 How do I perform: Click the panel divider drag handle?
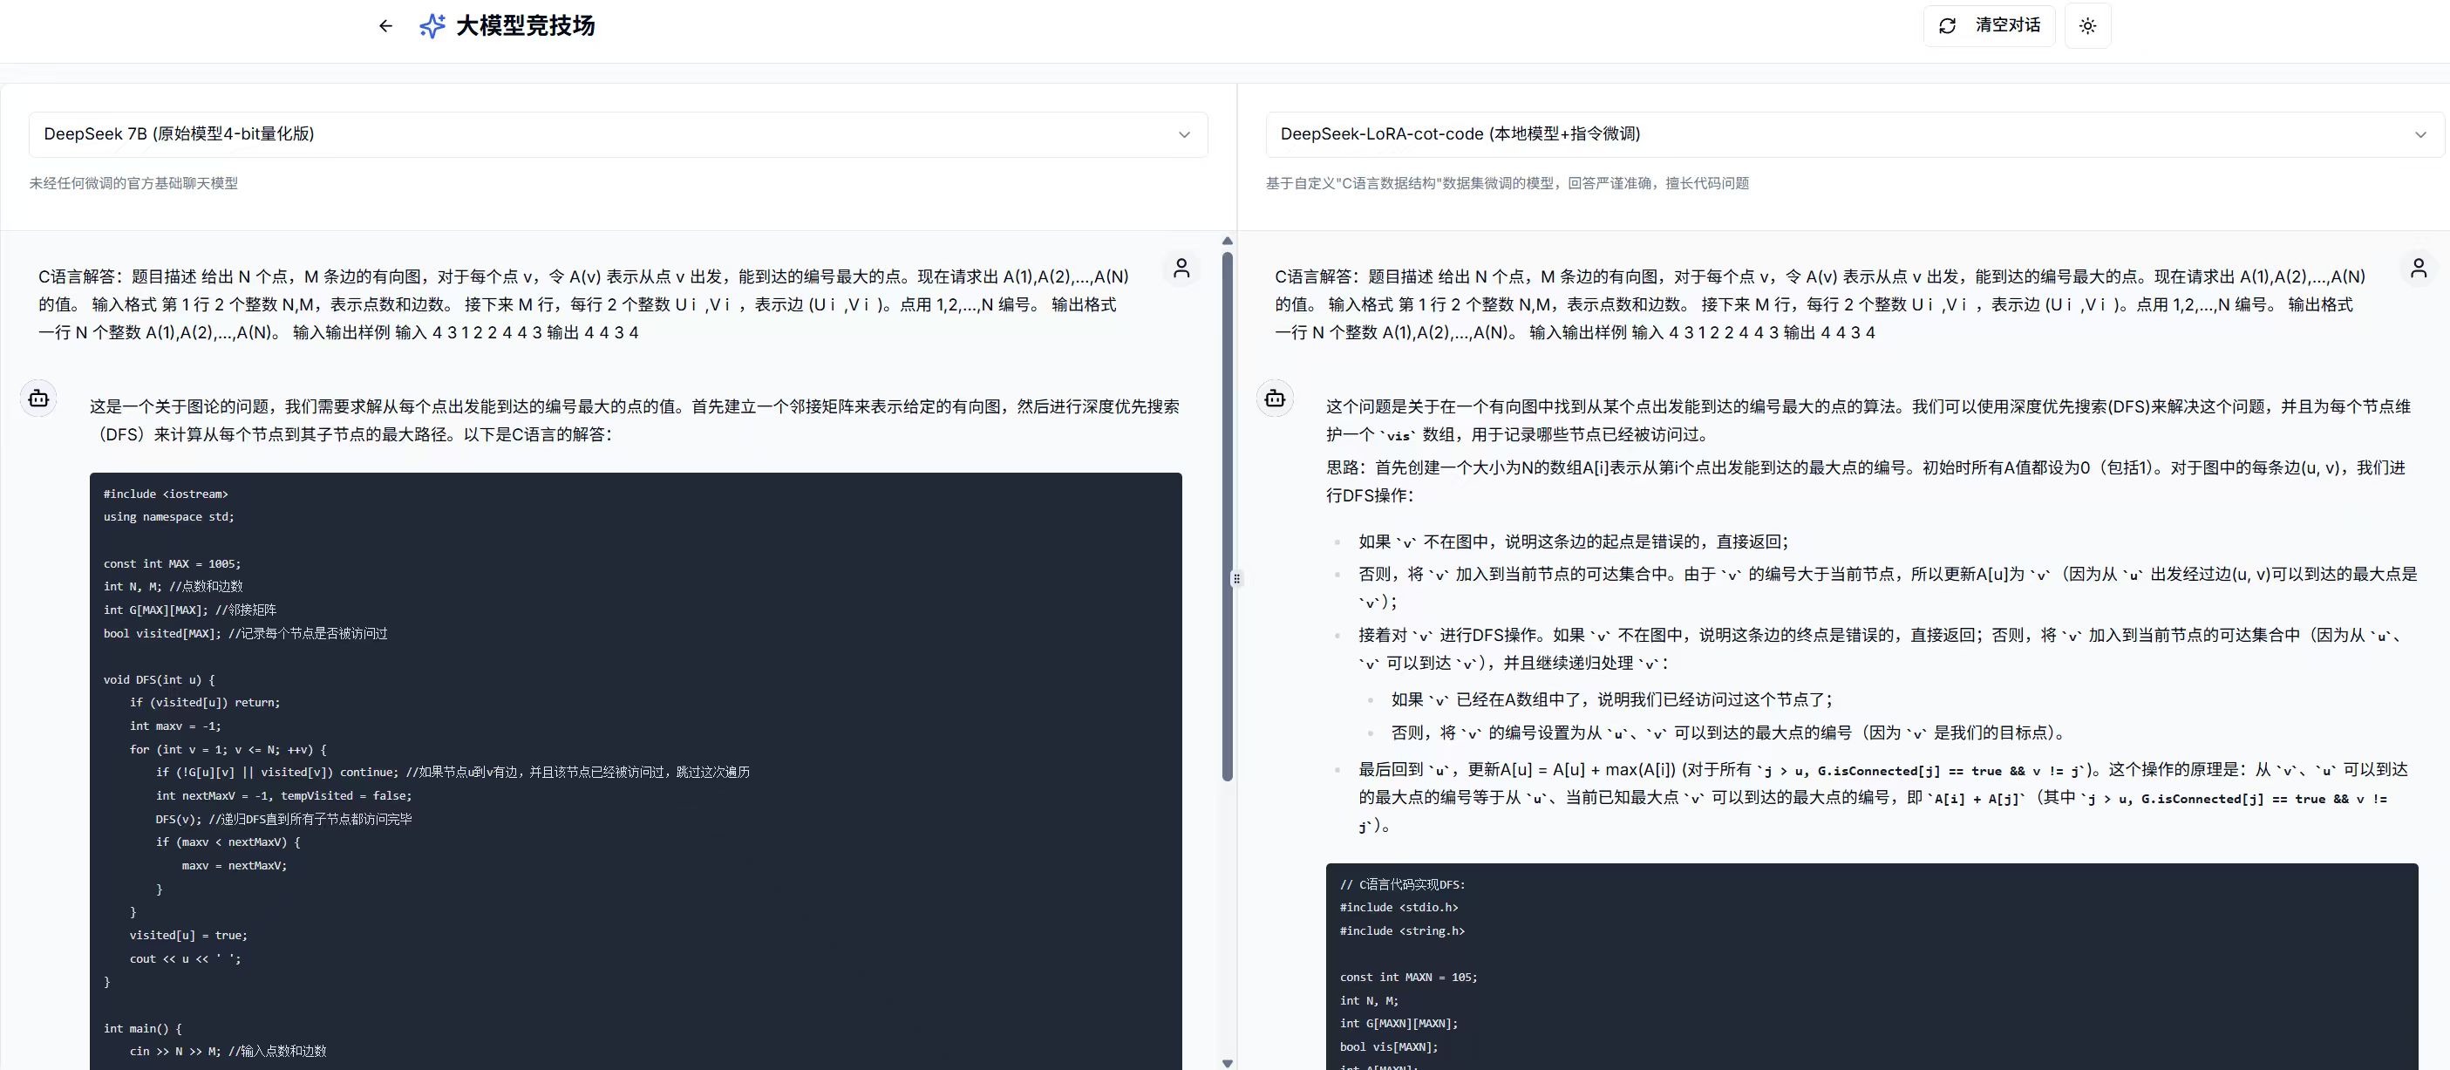click(x=1236, y=578)
